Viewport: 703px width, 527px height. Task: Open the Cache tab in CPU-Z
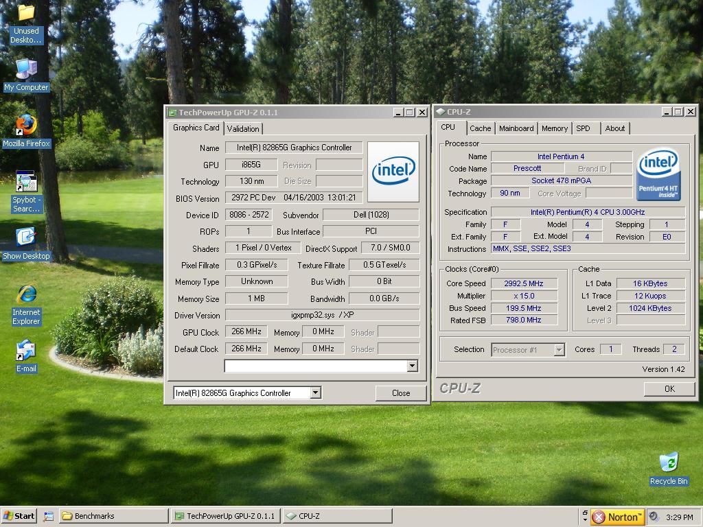pos(480,128)
